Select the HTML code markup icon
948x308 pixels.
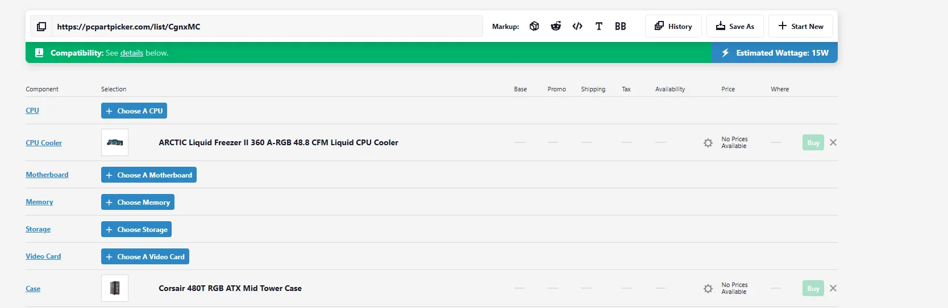(x=577, y=26)
